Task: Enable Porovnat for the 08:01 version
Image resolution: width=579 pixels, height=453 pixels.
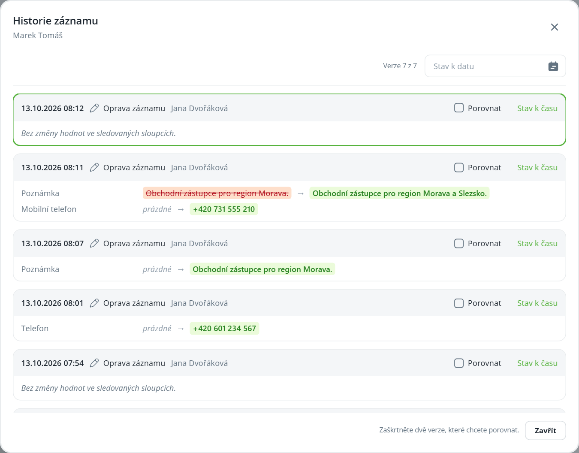Action: 459,303
